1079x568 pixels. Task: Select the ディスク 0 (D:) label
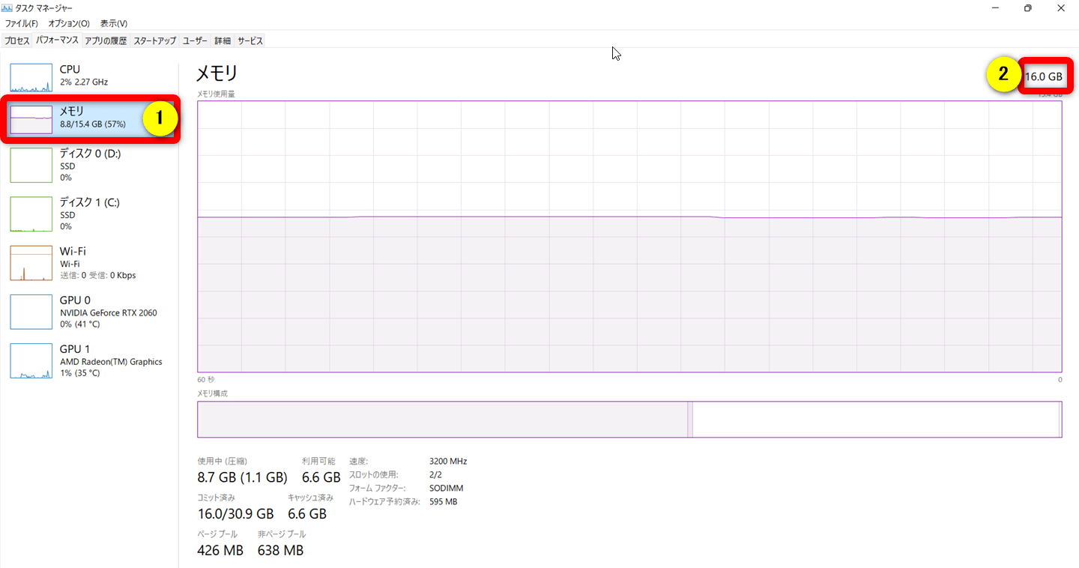point(90,154)
